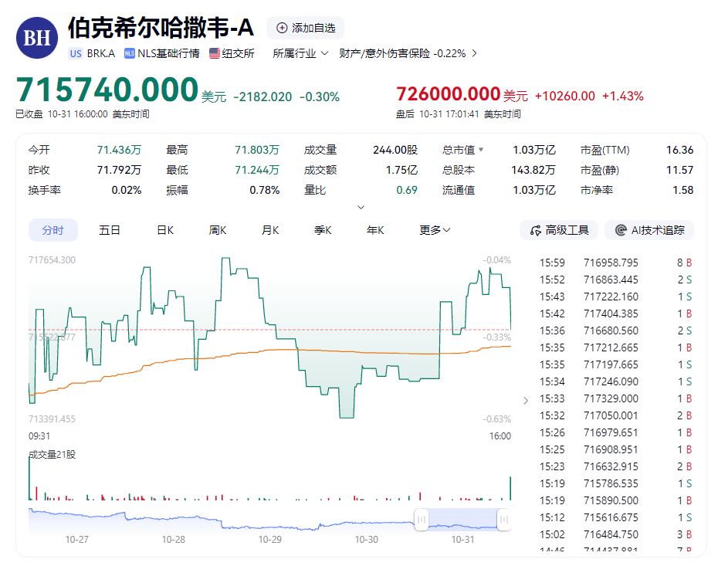The width and height of the screenshot is (718, 566).
Task: Click the NLS badge icon before NLS基础行情
Action: click(x=129, y=53)
